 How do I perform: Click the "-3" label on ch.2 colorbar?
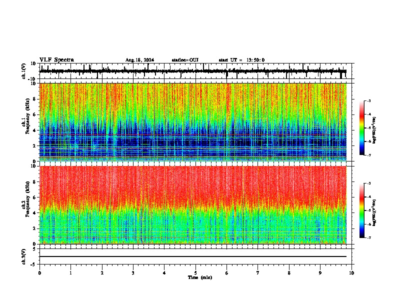click(x=368, y=183)
